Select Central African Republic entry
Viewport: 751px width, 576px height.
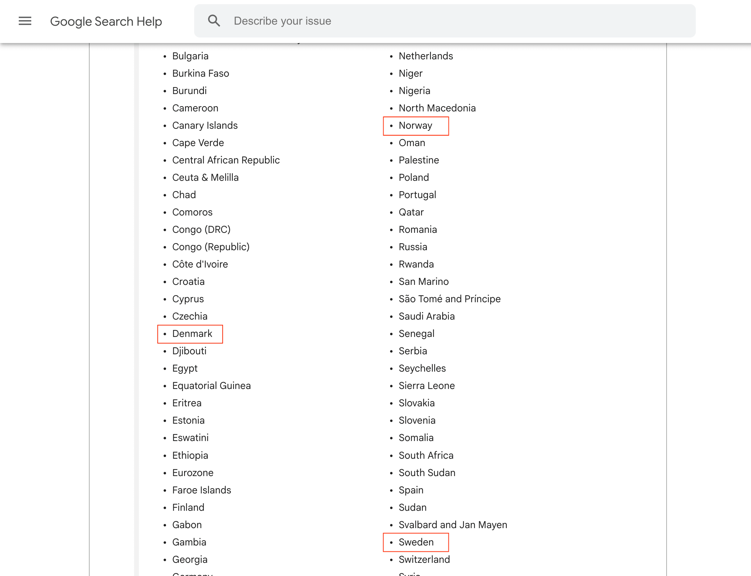pos(226,160)
